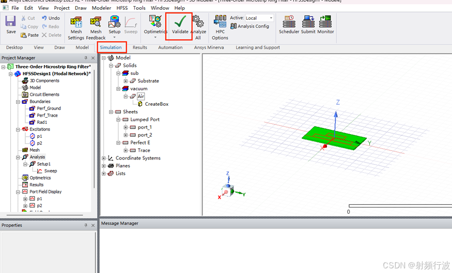The image size is (452, 273).
Task: Close the Project Manager panel
Action: point(93,58)
